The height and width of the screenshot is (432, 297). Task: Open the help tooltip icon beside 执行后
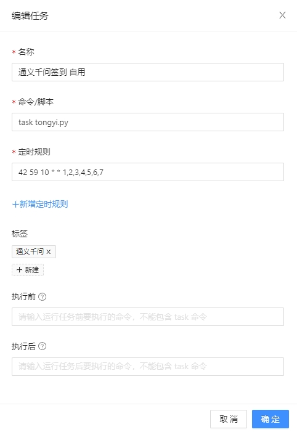42,346
